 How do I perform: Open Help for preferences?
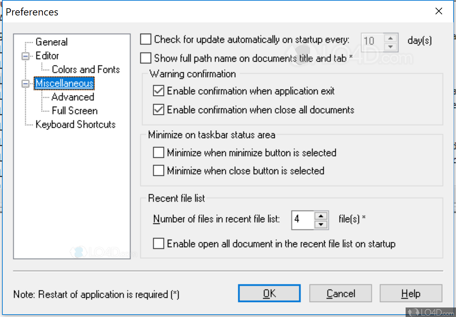point(411,294)
